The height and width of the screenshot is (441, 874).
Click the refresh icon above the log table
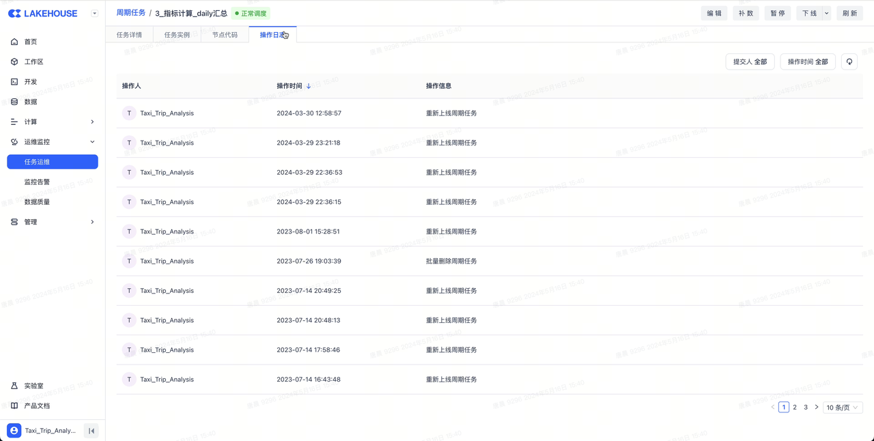(849, 61)
